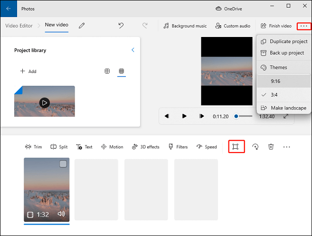Undo the last edit
This screenshot has width=312, height=236.
[121, 26]
